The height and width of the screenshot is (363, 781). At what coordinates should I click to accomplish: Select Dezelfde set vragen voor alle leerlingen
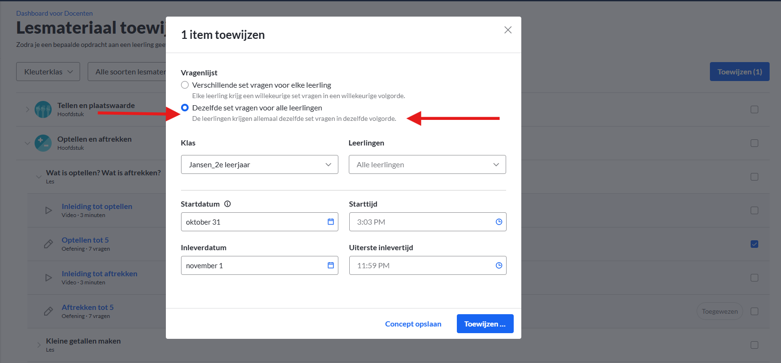pyautogui.click(x=185, y=108)
